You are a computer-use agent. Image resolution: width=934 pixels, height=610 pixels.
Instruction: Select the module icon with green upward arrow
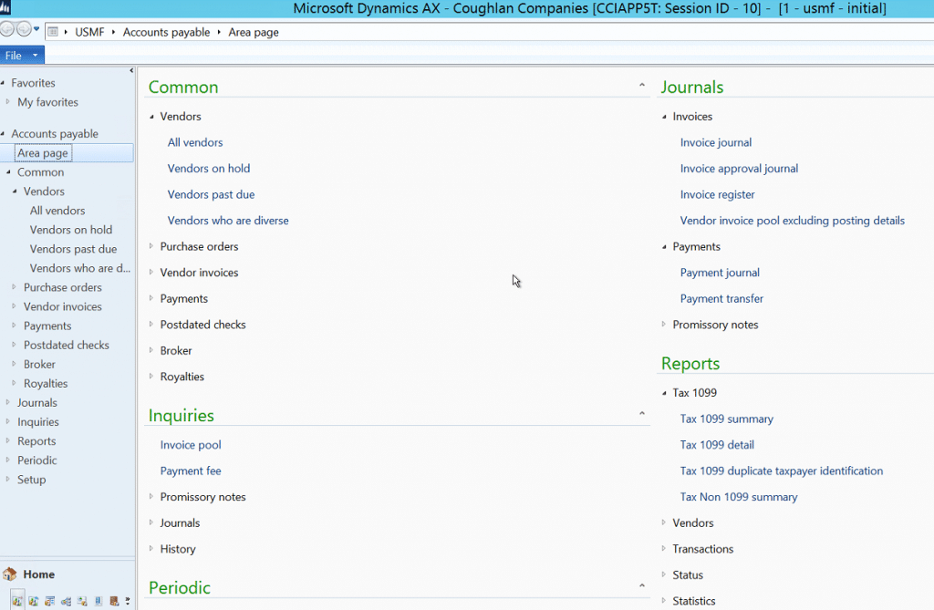click(82, 601)
